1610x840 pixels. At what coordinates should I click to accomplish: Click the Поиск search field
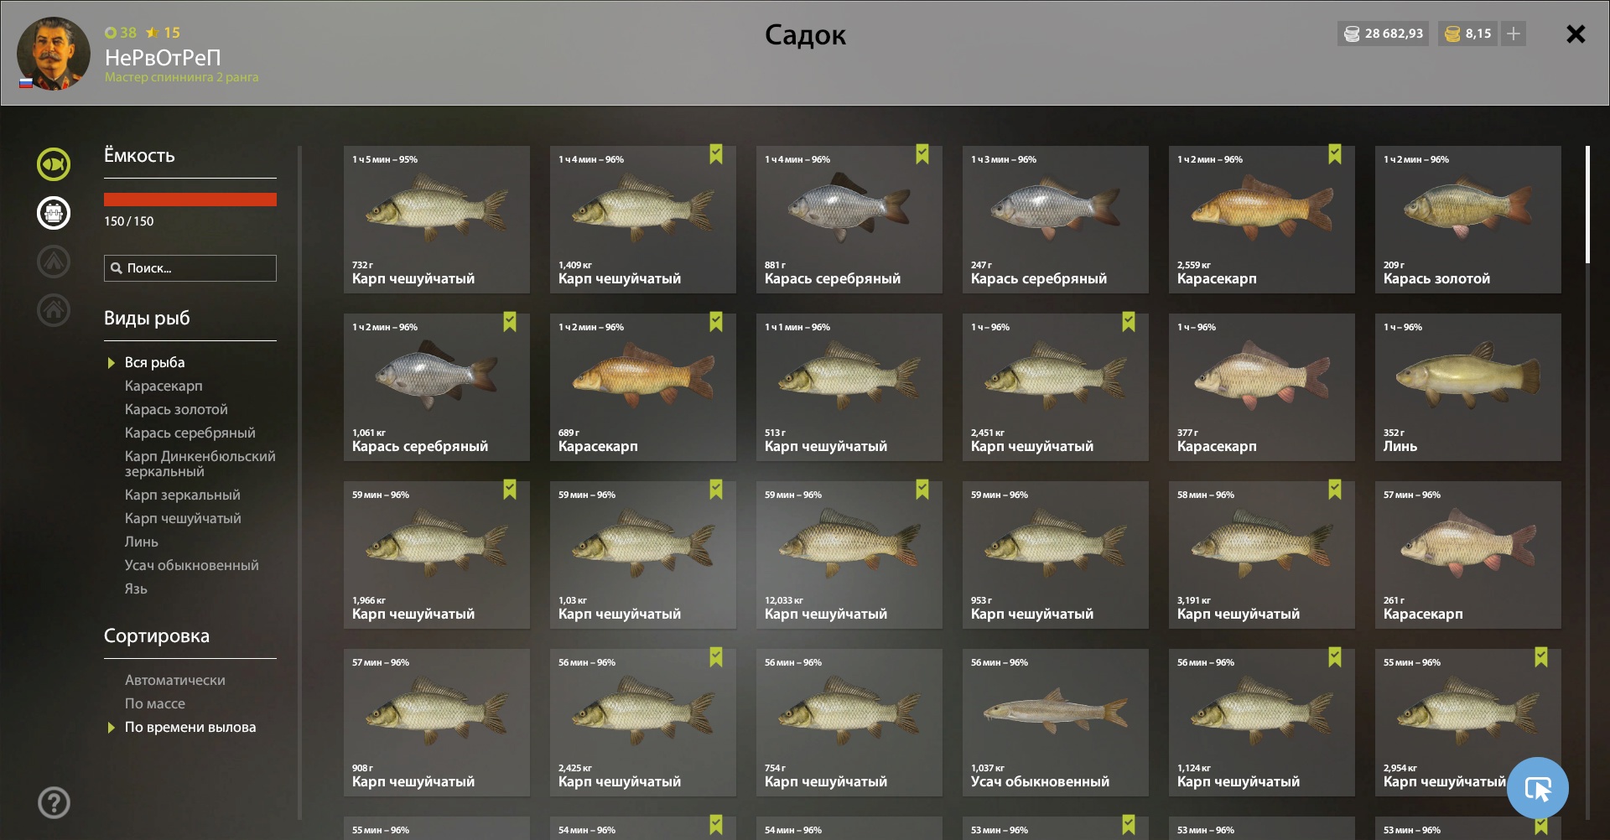[190, 268]
